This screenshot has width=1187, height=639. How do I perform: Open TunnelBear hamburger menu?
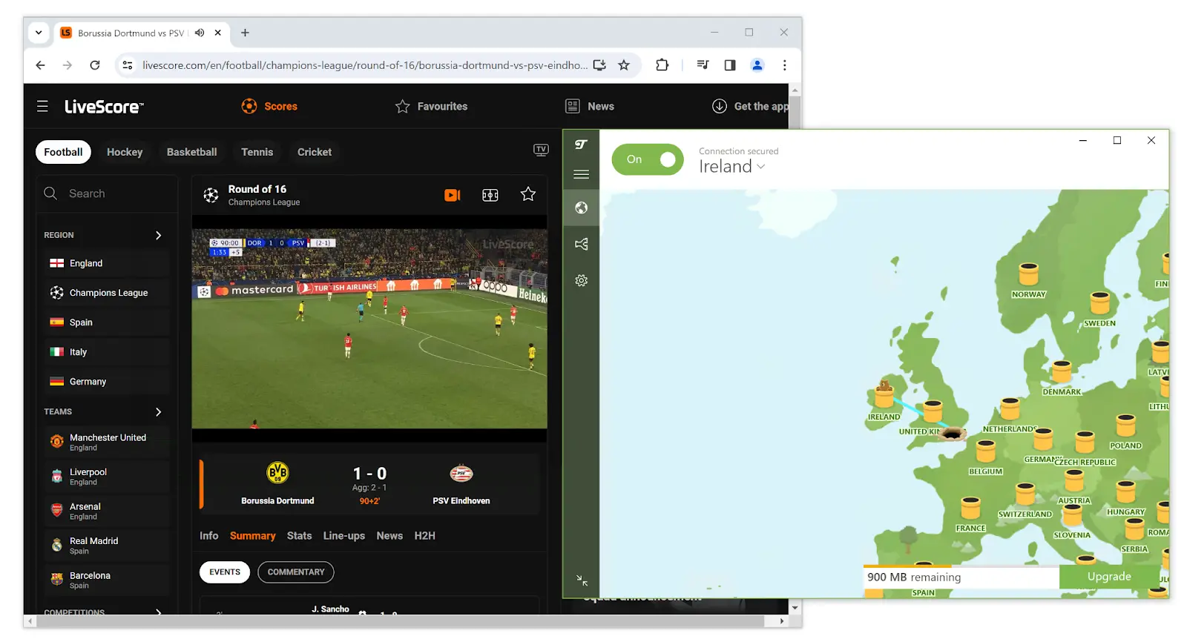click(582, 174)
